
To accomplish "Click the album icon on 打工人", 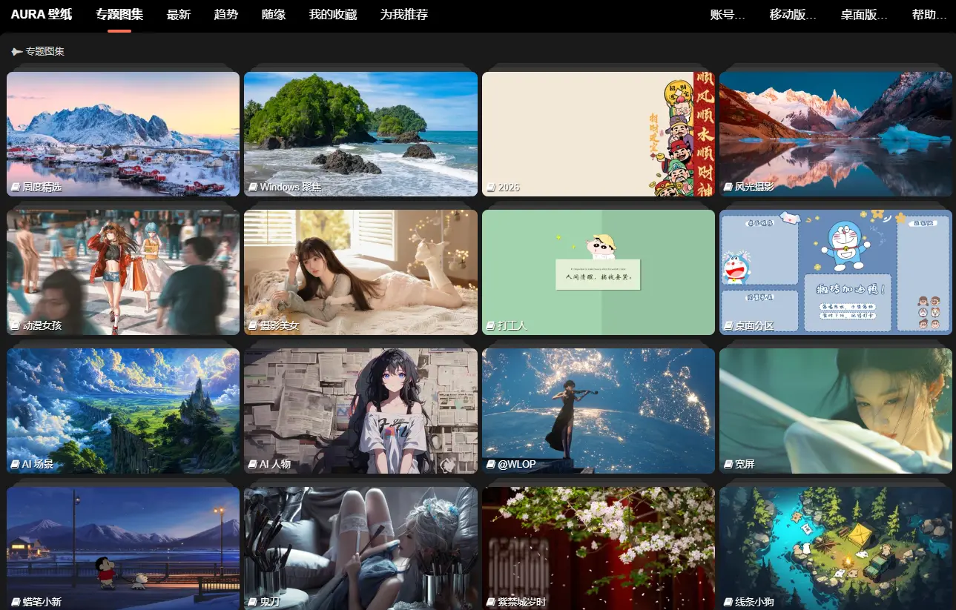I will 490,325.
